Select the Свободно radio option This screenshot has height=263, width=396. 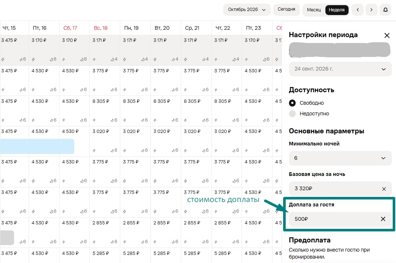[x=292, y=103]
